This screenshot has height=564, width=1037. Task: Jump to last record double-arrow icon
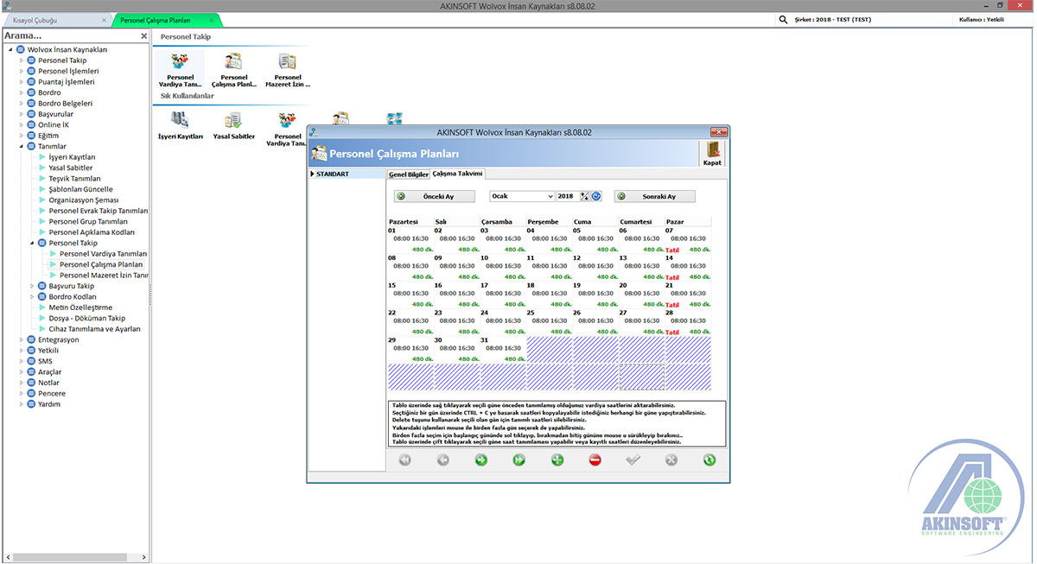click(x=518, y=460)
